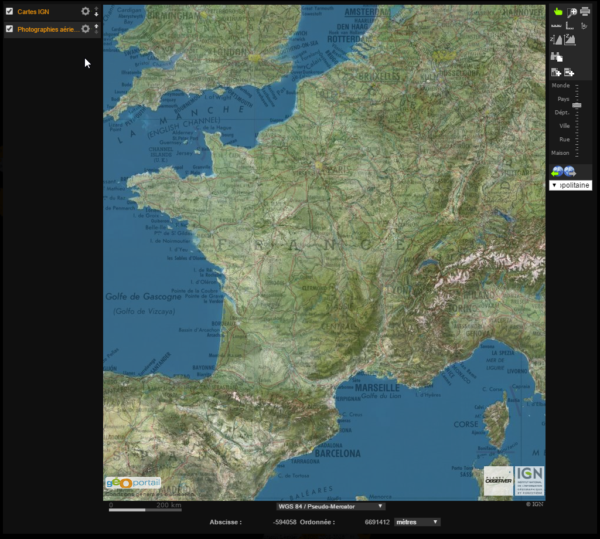The width and height of the screenshot is (600, 539).
Task: Click the Ville zoom level label
Action: pos(564,126)
